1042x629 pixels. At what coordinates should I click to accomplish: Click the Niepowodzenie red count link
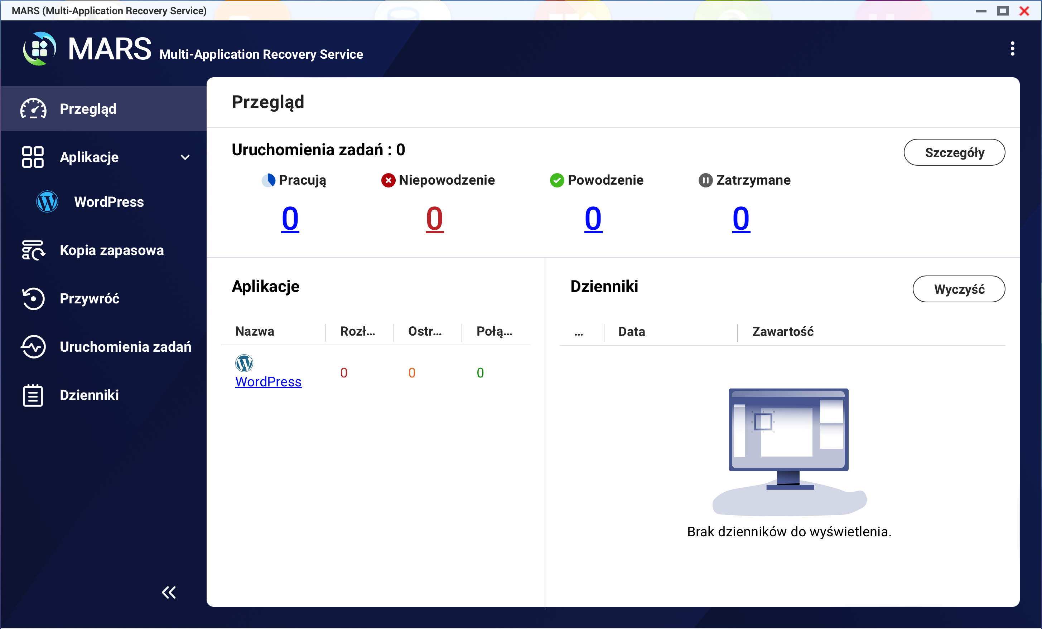(x=434, y=219)
